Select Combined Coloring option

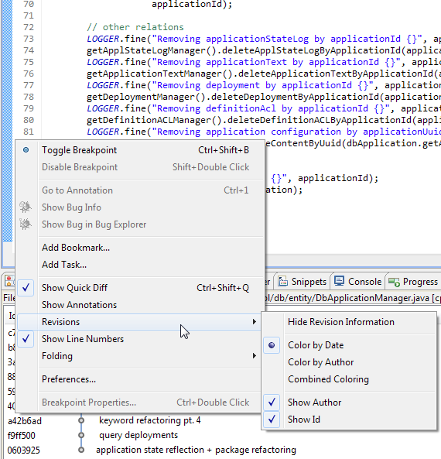pos(349,379)
